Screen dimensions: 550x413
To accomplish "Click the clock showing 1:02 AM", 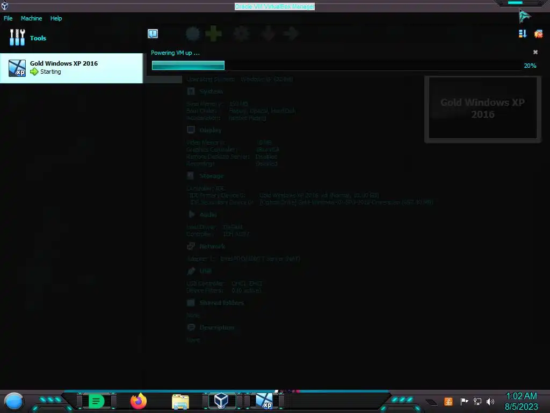I will 521,396.
